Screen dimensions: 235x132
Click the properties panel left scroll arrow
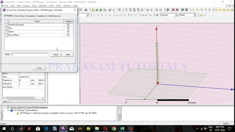point(4,98)
